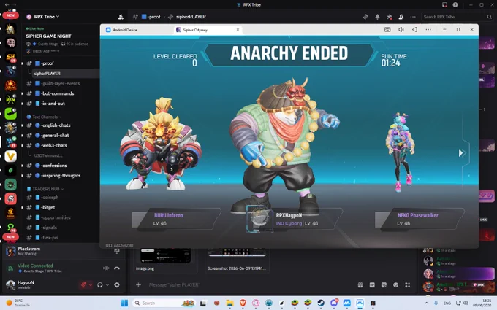This screenshot has height=310, width=497.
Task: Click the notification bell icon in Discord header
Action: click(x=377, y=17)
